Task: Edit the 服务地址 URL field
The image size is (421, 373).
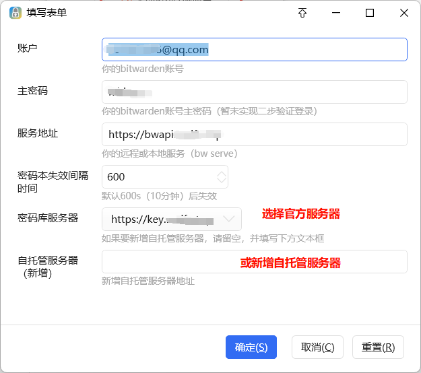Action: click(254, 135)
